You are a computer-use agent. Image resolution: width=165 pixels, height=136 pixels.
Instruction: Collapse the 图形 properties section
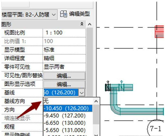coord(82,24)
